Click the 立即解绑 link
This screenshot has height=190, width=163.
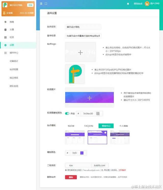click(122, 170)
